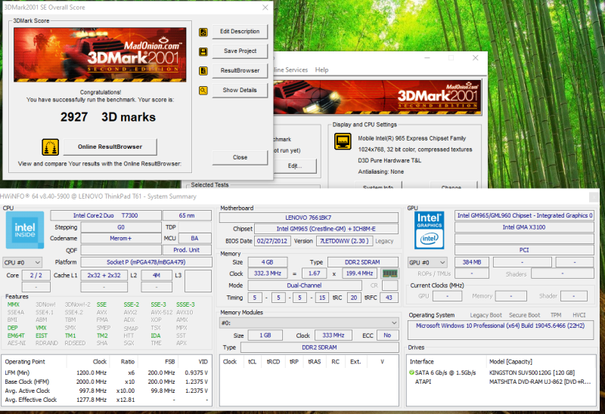605x414 pixels.
Task: Click the BIOS date 02/27/2012 field
Action: pos(272,241)
